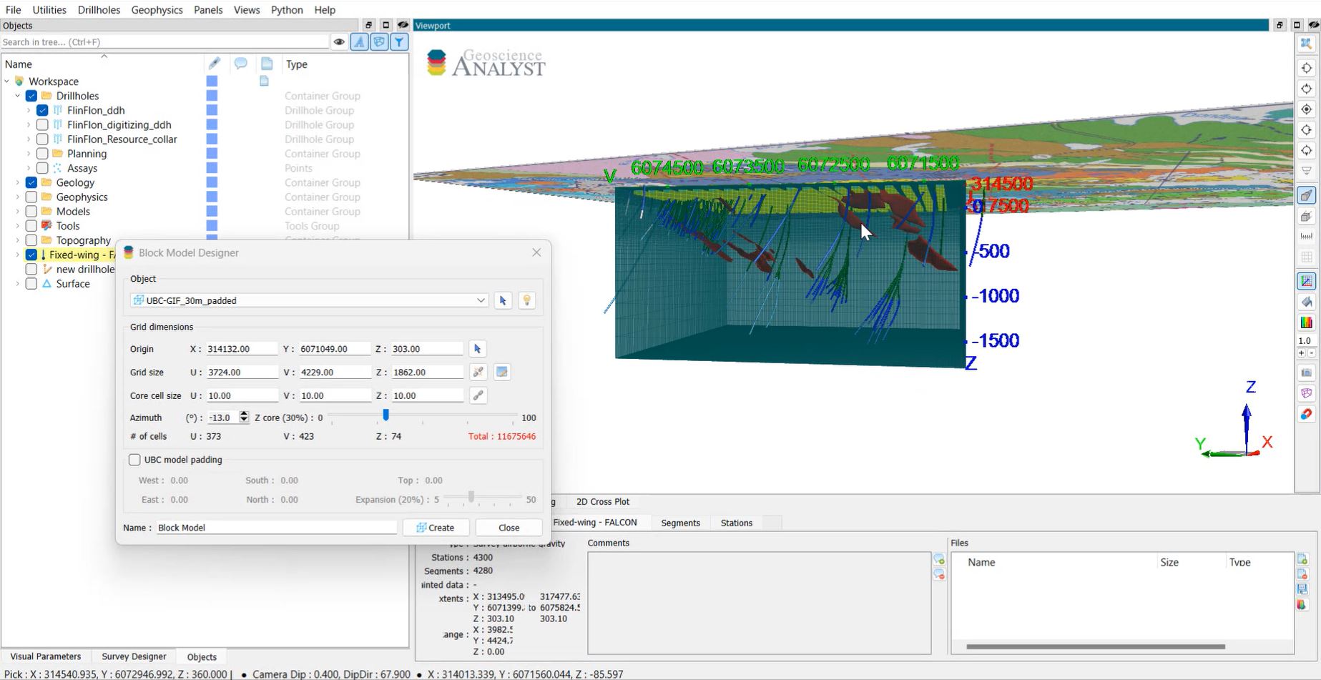Click the Close button in the dialog
This screenshot has height=680, width=1321.
point(509,528)
